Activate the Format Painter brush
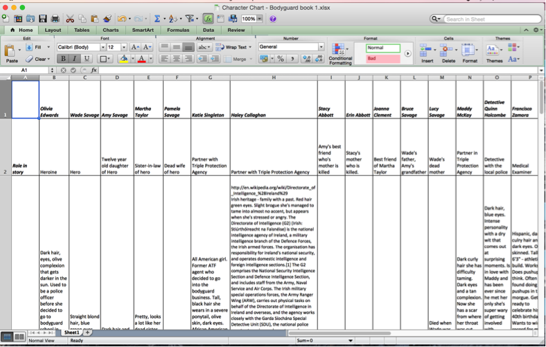The width and height of the screenshot is (546, 347). coord(107,19)
